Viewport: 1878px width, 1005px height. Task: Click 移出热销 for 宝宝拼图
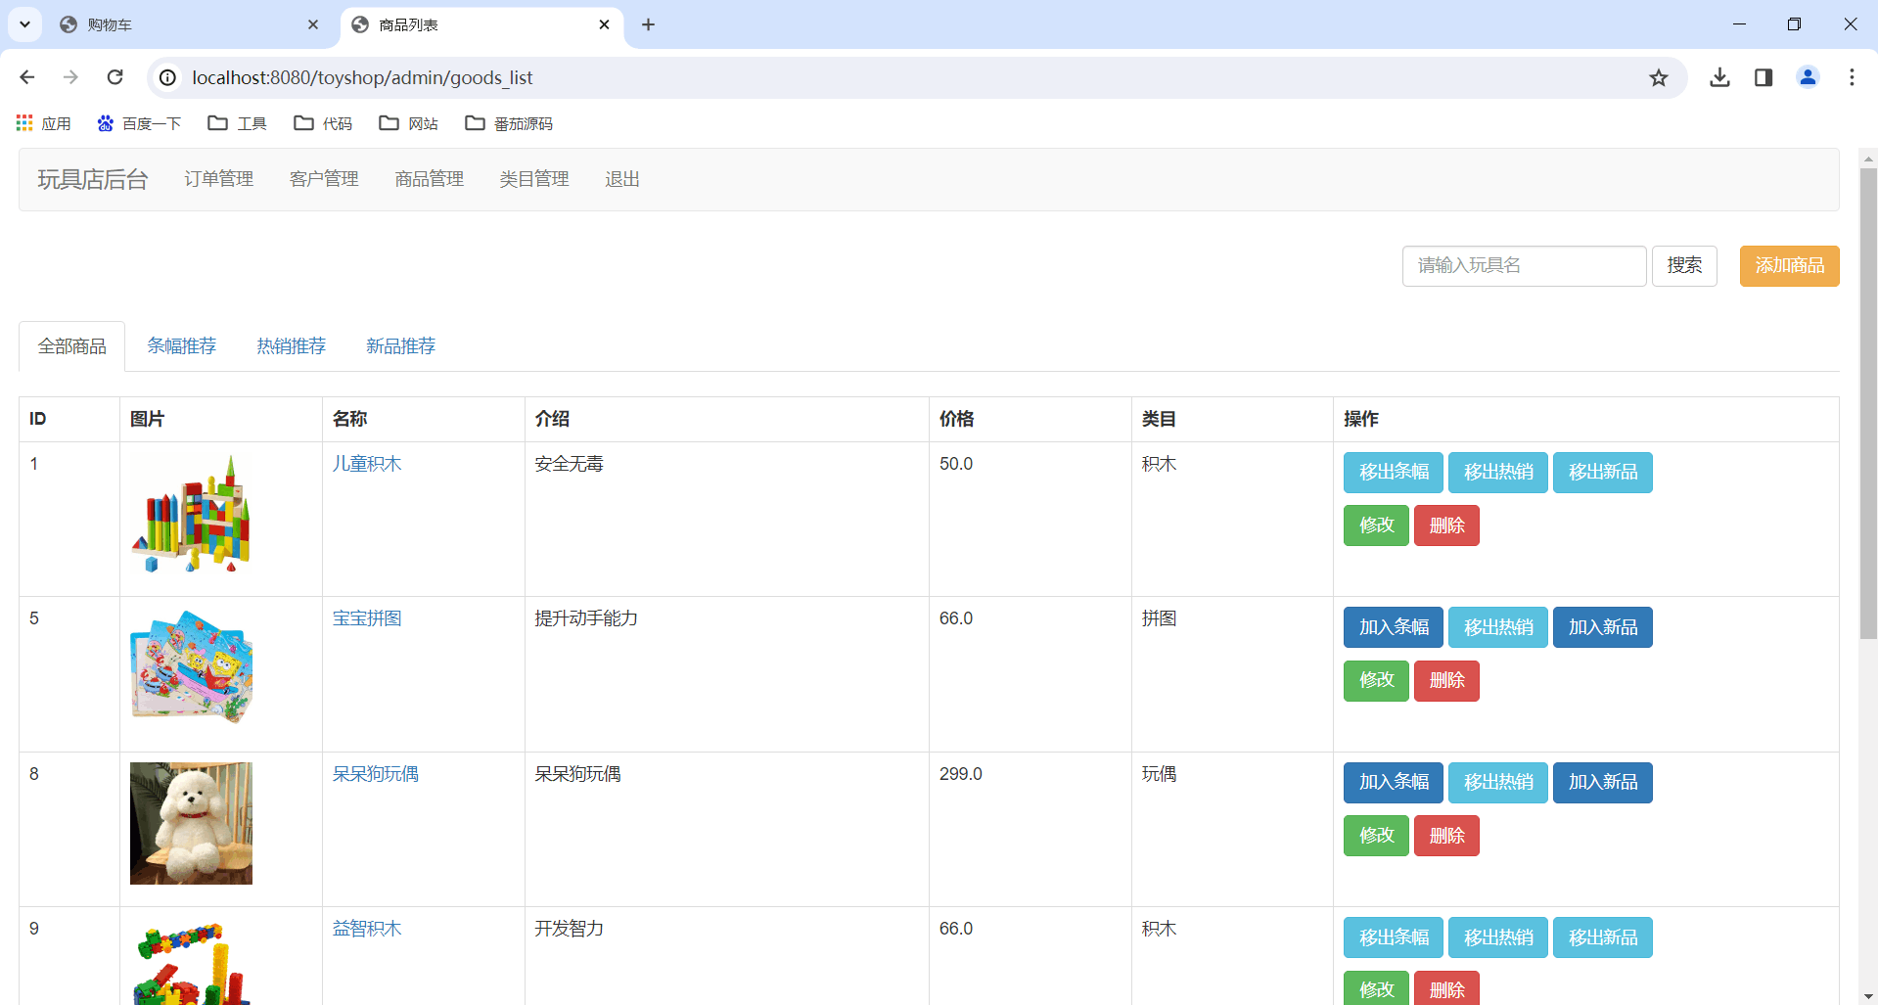click(1498, 627)
